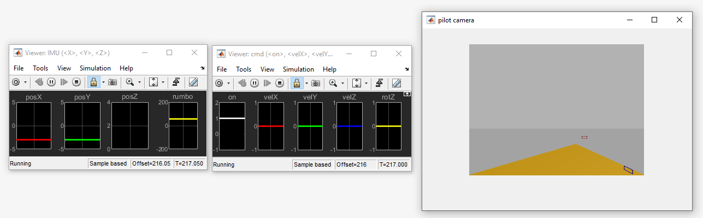This screenshot has height=218, width=703.
Task: Take snapshot with camera icon in IMU viewer
Action: [x=113, y=82]
